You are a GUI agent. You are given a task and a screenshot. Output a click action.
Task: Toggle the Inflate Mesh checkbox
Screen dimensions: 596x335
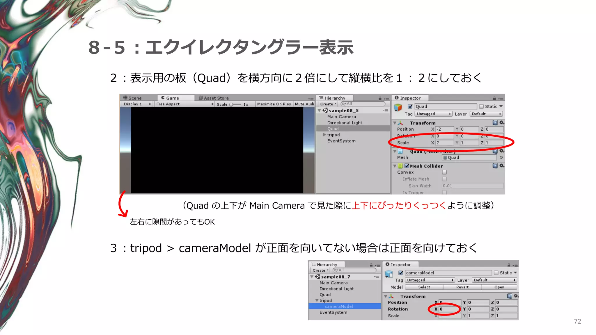coord(444,179)
